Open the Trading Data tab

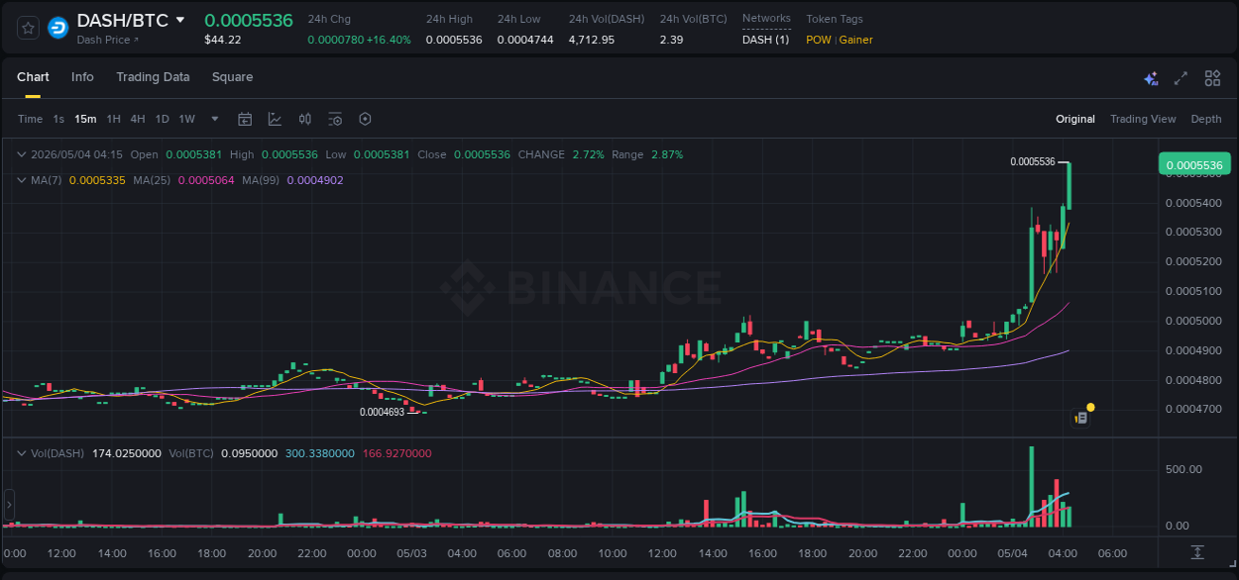[153, 77]
